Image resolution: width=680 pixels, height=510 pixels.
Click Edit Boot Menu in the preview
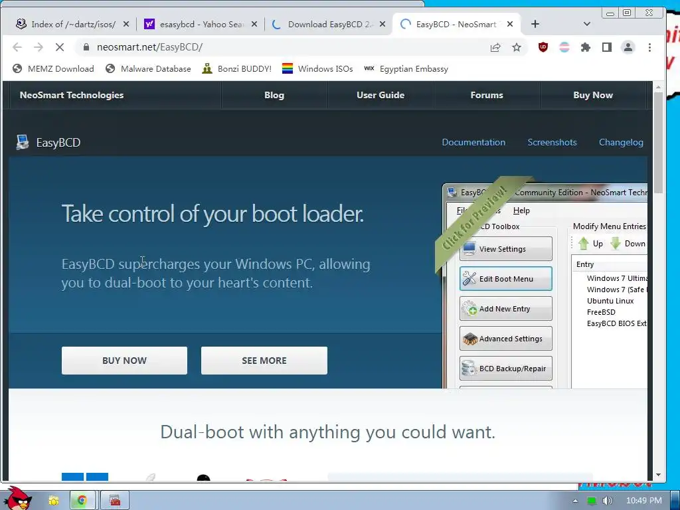point(505,279)
